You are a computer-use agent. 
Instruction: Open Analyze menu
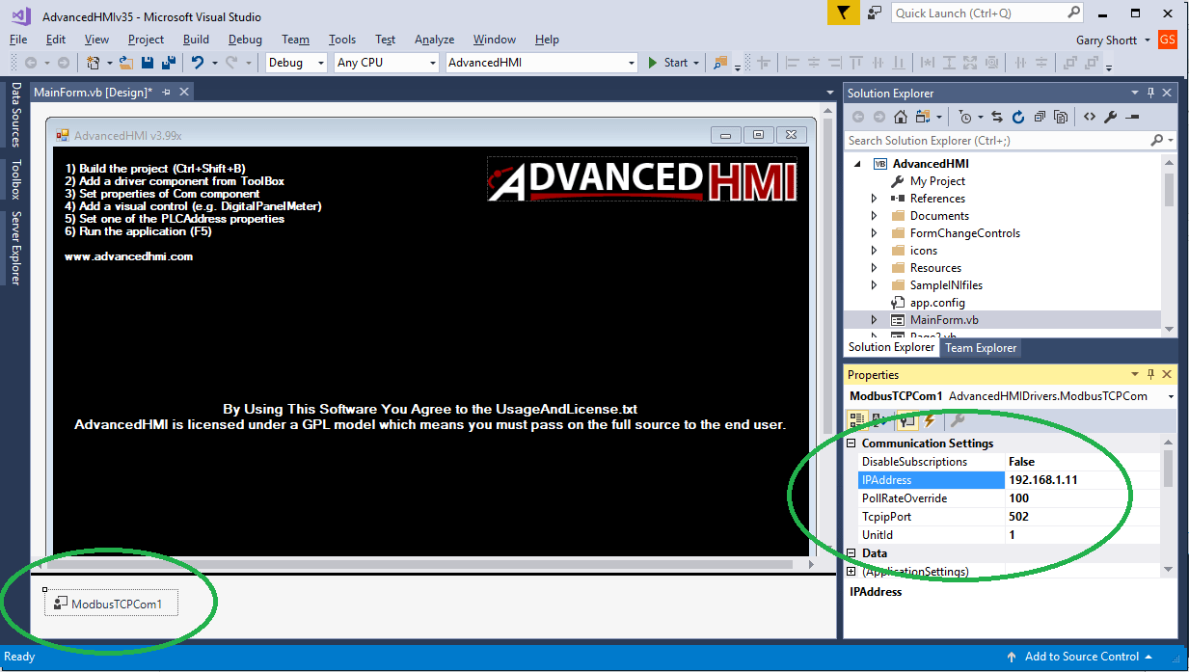[x=434, y=40]
